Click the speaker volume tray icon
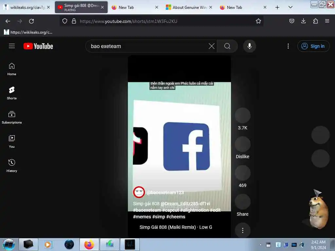 click(302, 245)
